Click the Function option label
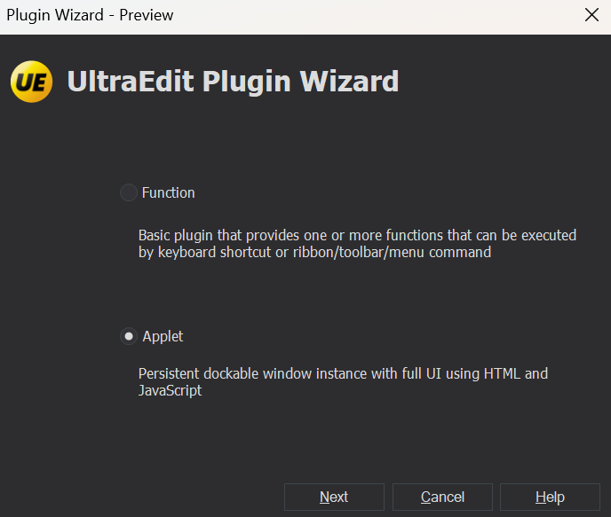 click(169, 193)
